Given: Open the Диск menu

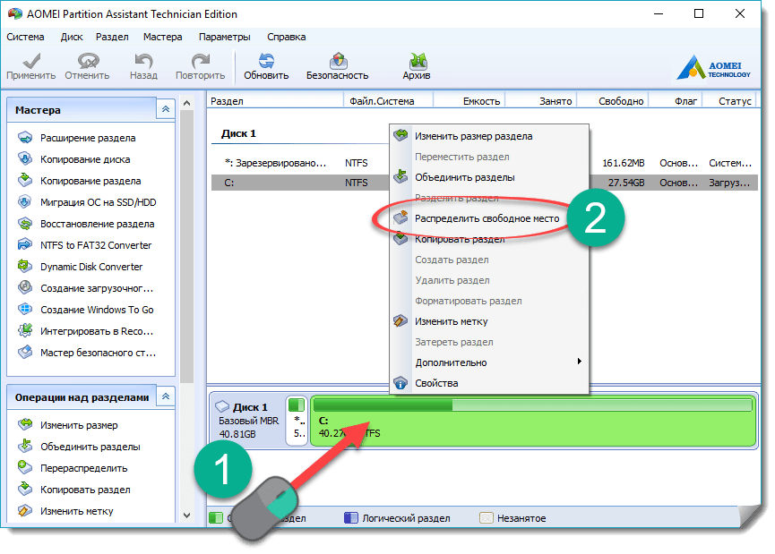Looking at the screenshot, I should [x=72, y=37].
